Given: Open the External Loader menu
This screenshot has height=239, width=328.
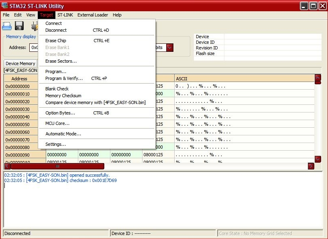Looking at the screenshot, I should (x=93, y=15).
